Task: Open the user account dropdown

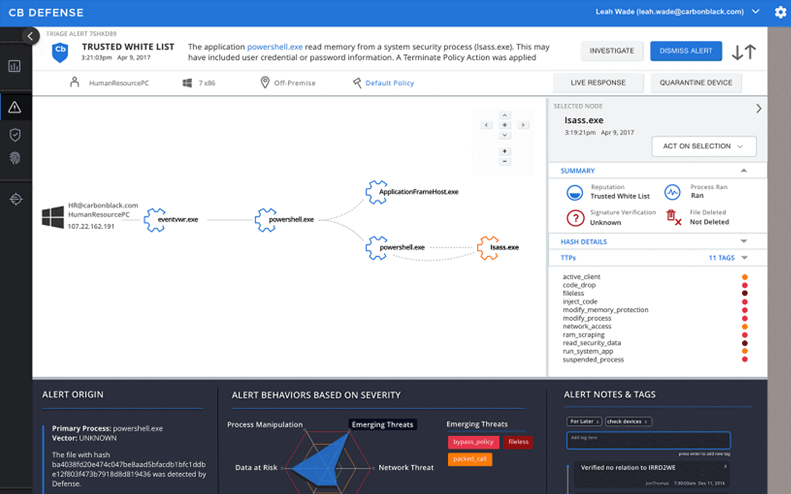Action: (756, 12)
